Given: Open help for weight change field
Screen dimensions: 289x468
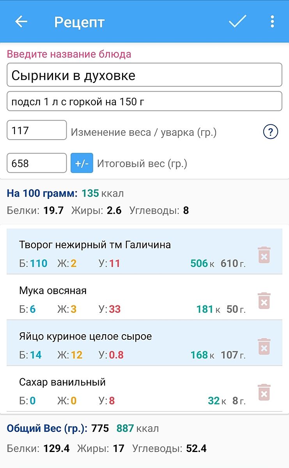Looking at the screenshot, I should pos(270,132).
